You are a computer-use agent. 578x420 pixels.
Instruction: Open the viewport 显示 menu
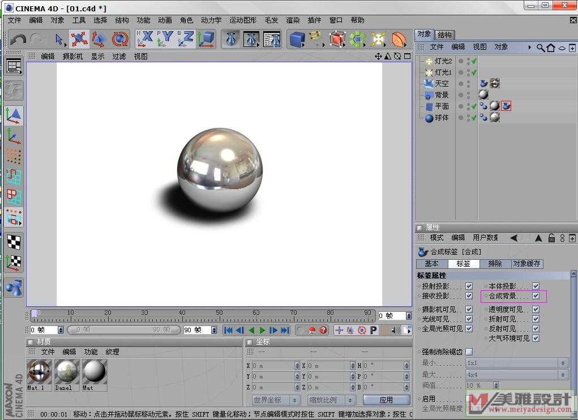click(x=98, y=57)
